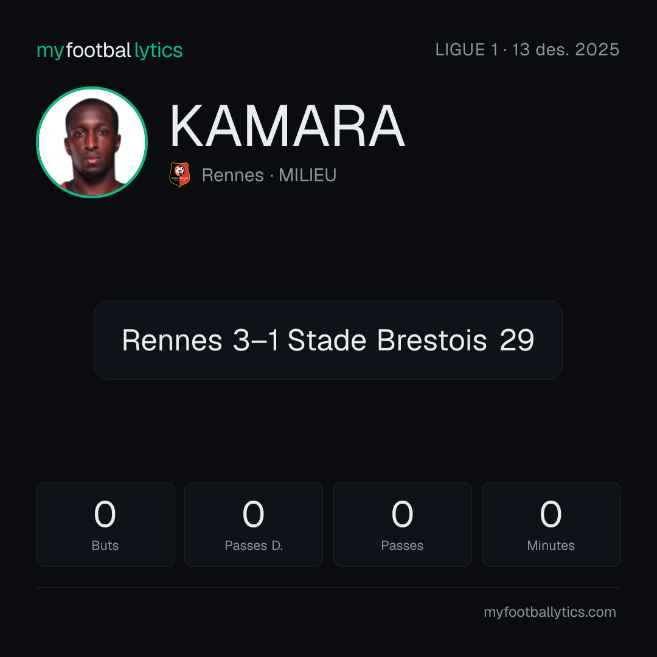Select the Passes D. stat card

click(x=254, y=524)
